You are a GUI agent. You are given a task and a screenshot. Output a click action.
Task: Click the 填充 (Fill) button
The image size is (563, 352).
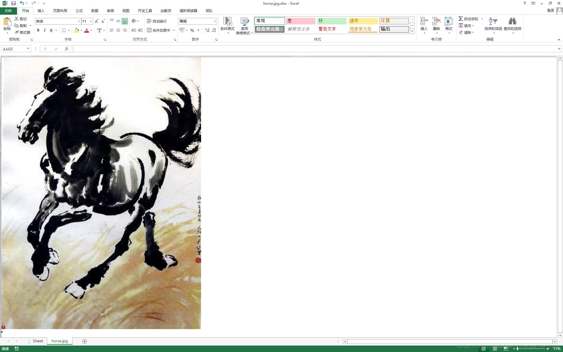tap(466, 26)
